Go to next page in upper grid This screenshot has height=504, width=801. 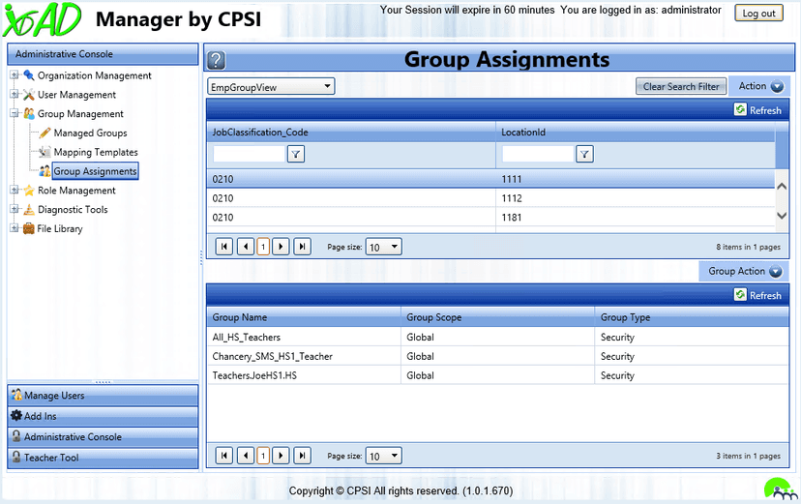pyautogui.click(x=281, y=247)
